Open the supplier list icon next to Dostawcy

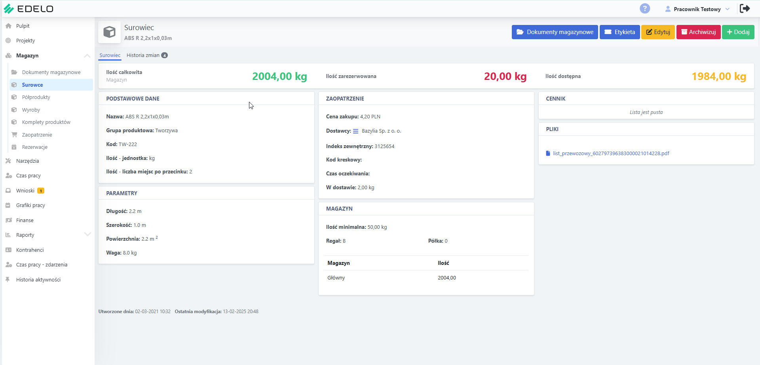coord(355,131)
